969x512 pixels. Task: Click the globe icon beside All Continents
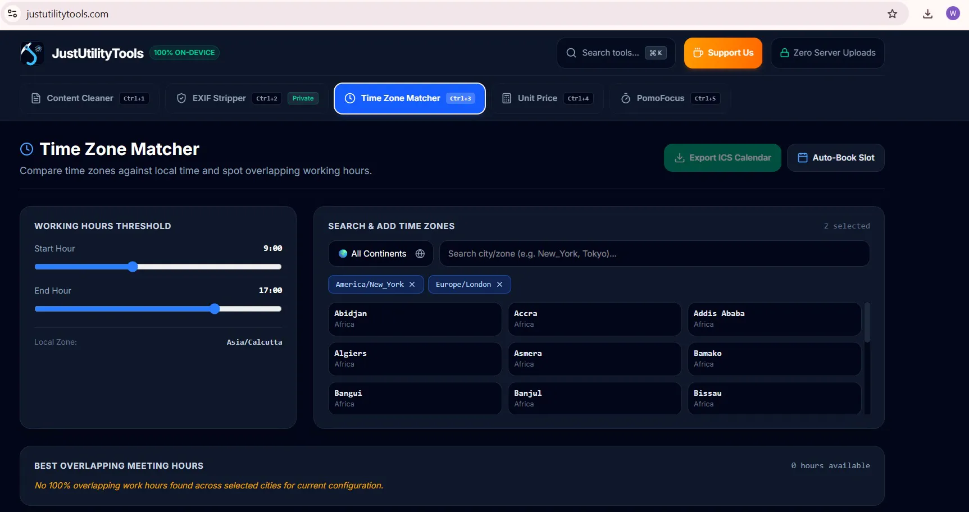pyautogui.click(x=420, y=254)
